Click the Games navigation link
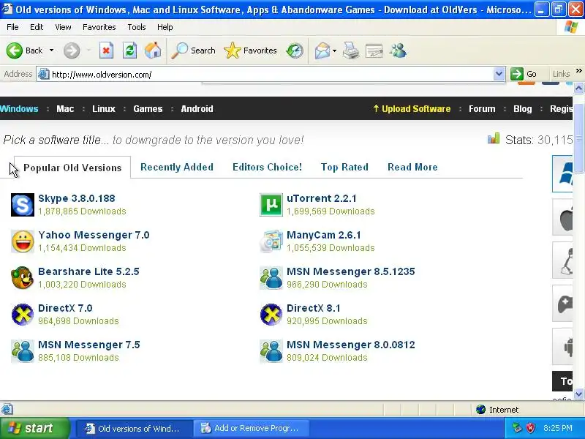This screenshot has width=585, height=439. (x=148, y=108)
